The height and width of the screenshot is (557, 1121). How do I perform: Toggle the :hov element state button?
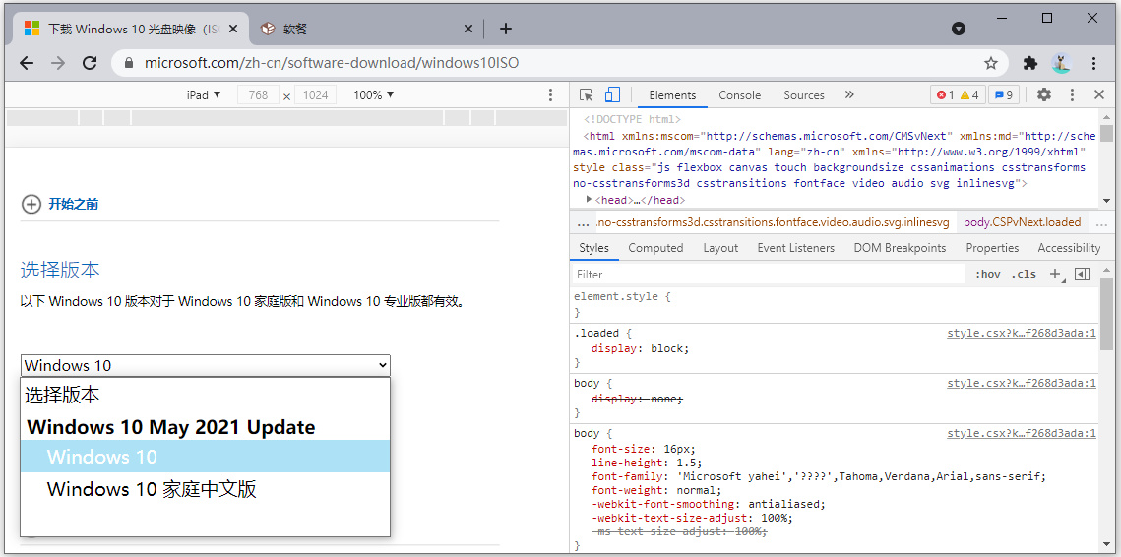click(987, 275)
